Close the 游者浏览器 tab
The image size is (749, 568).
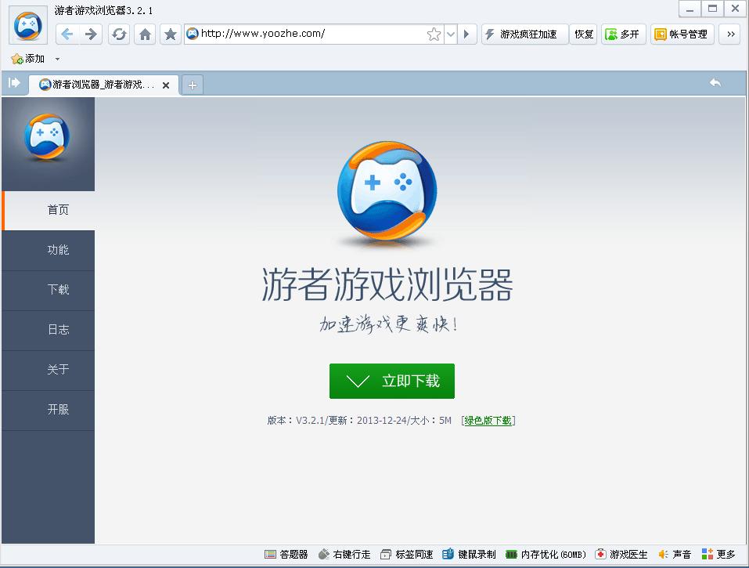(166, 85)
